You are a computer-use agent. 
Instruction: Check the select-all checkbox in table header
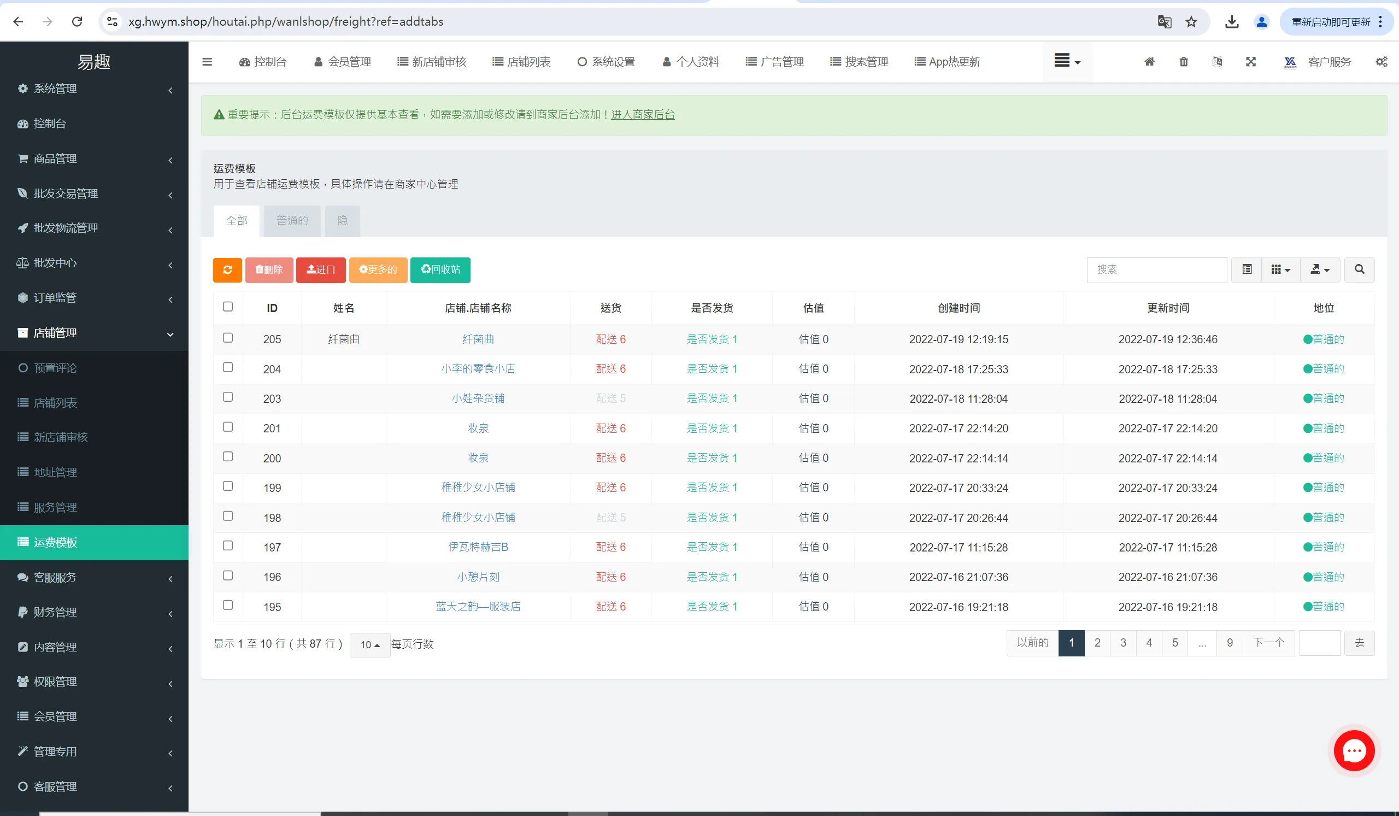(x=228, y=307)
